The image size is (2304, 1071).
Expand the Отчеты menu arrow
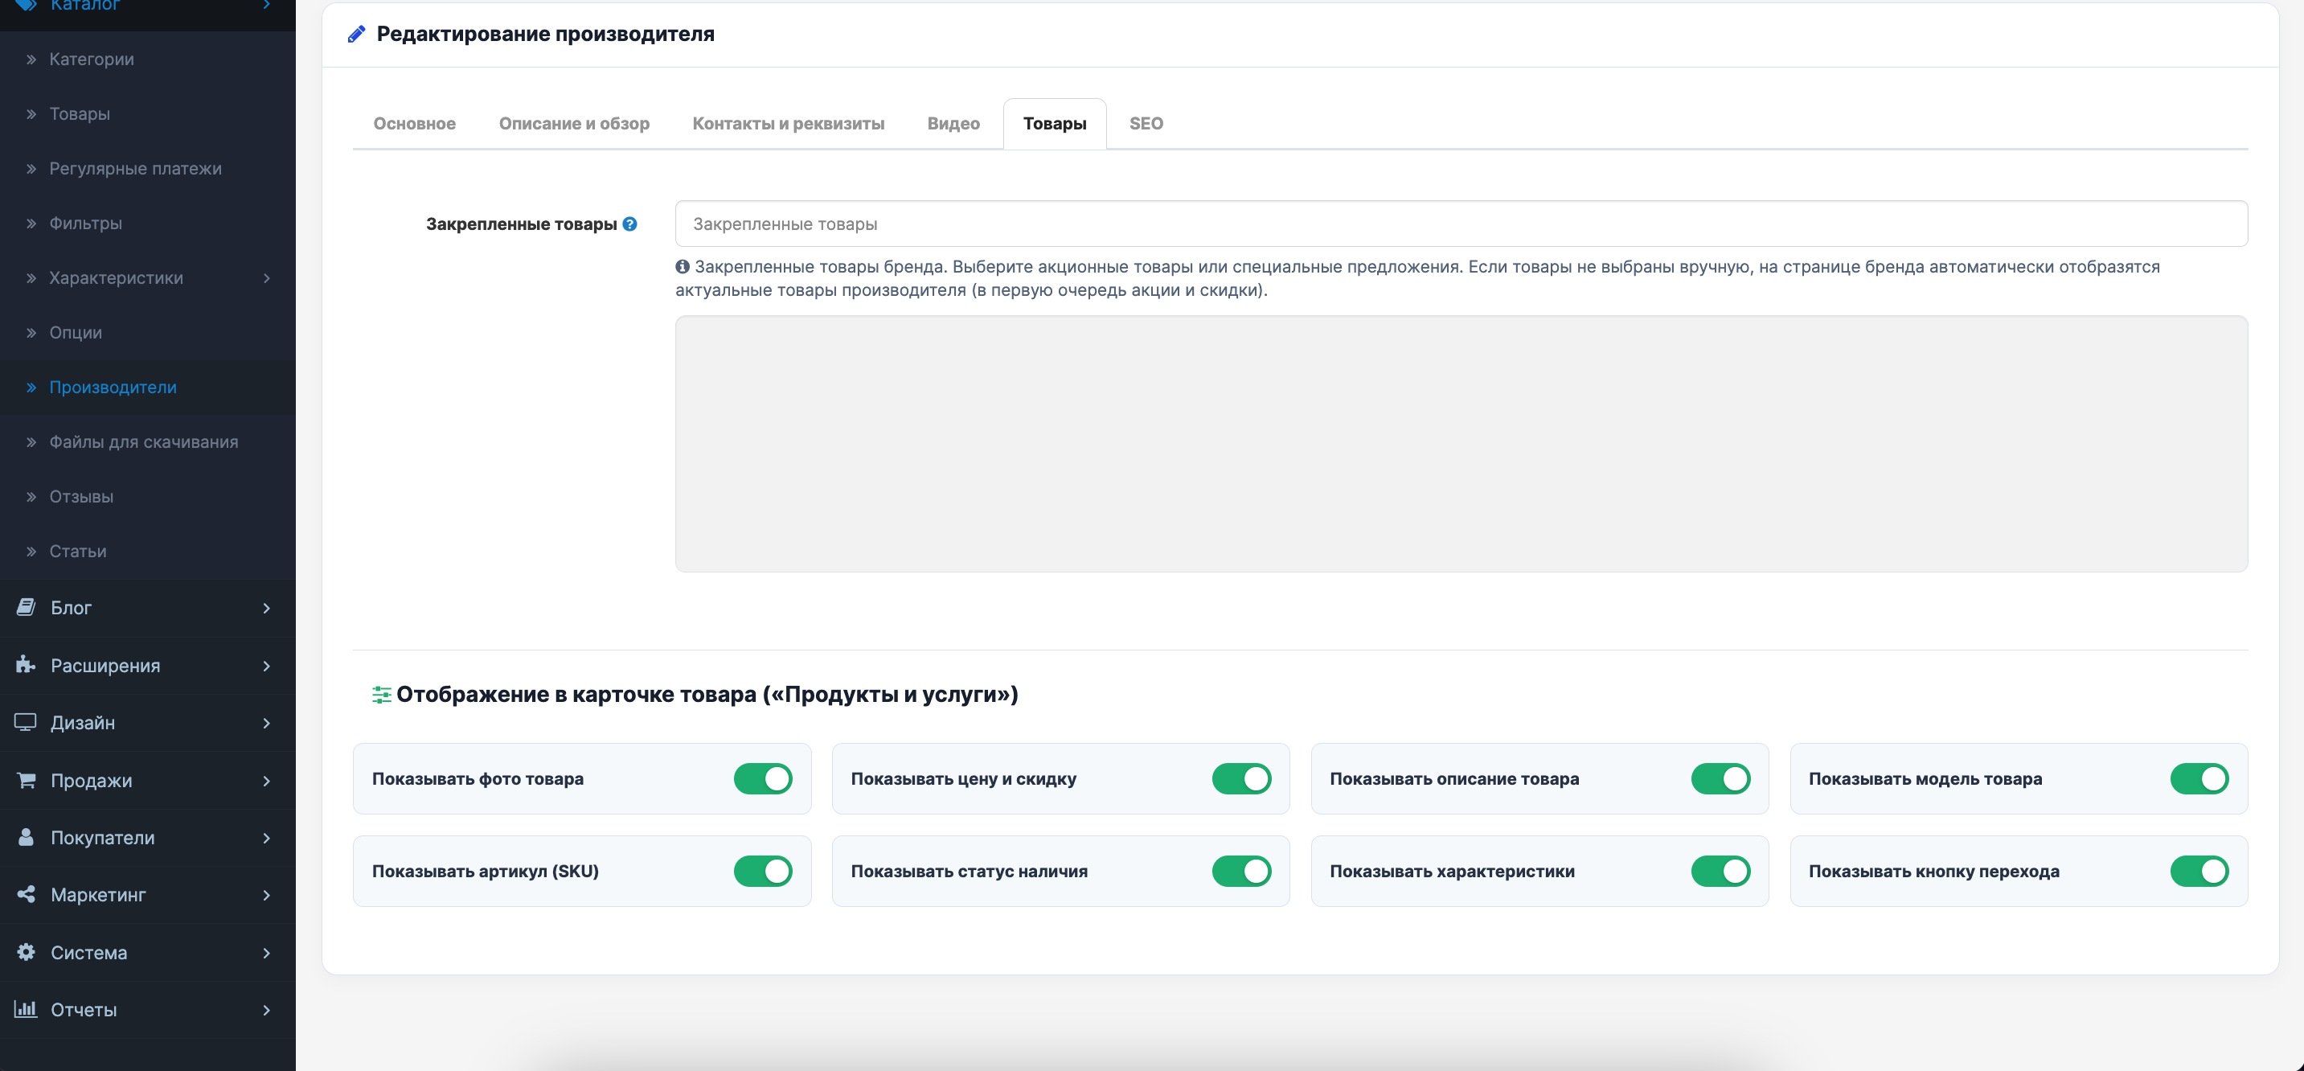pos(267,1009)
